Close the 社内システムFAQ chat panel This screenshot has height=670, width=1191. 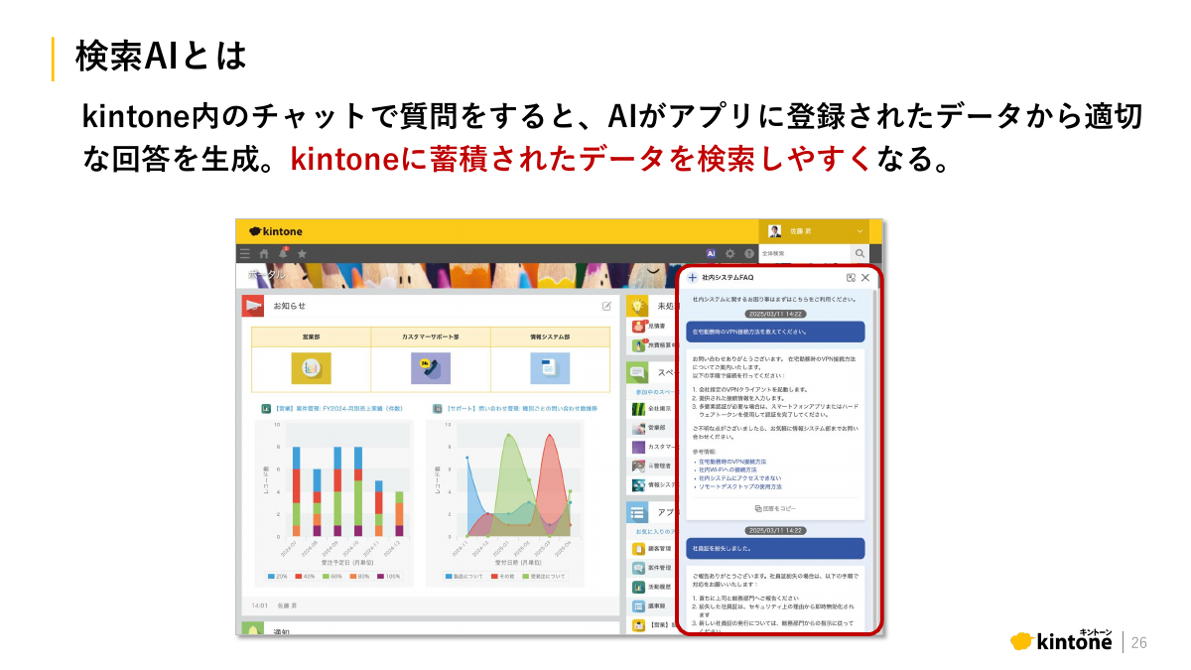865,278
